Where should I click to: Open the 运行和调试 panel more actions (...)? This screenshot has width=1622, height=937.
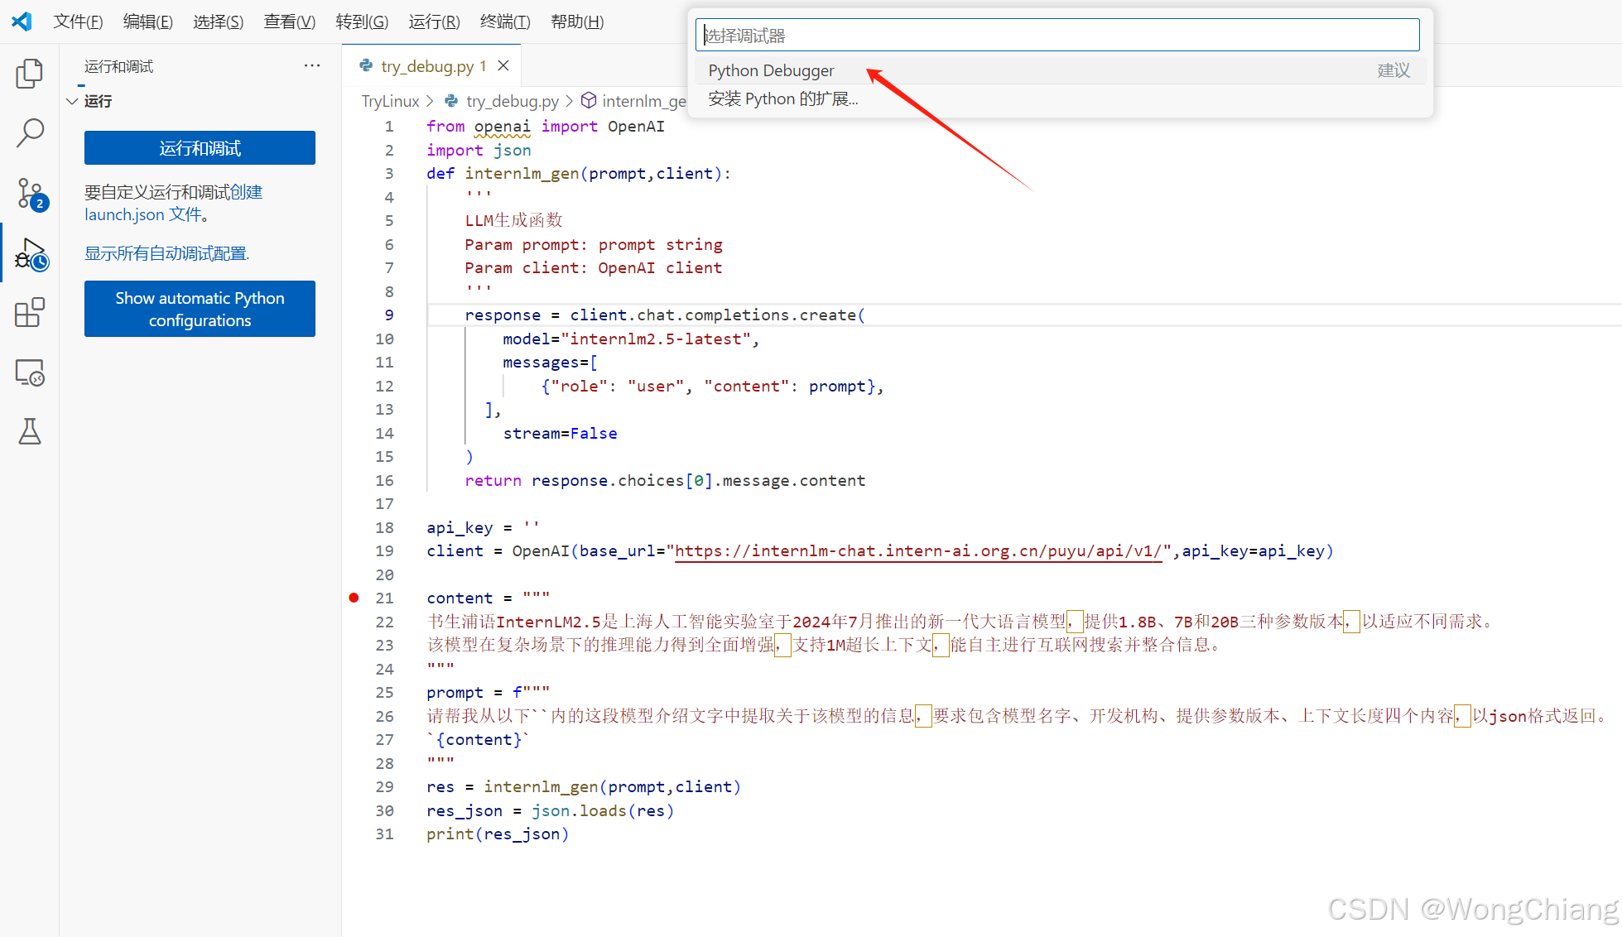[x=311, y=65]
